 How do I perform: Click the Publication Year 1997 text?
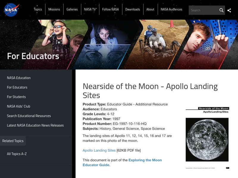click(x=101, y=119)
